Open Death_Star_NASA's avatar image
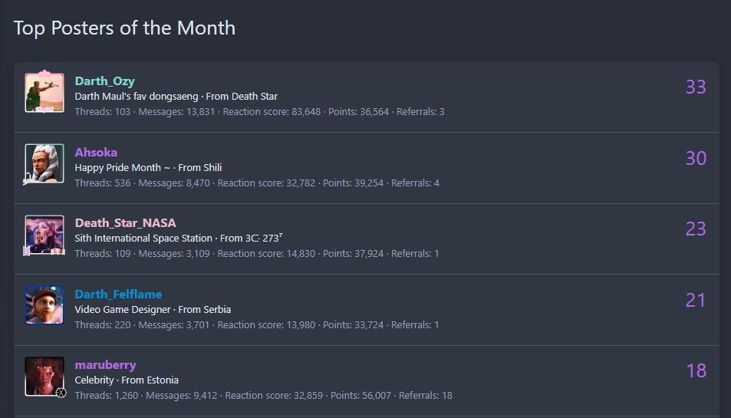Viewport: 731px width, 418px height. click(44, 235)
